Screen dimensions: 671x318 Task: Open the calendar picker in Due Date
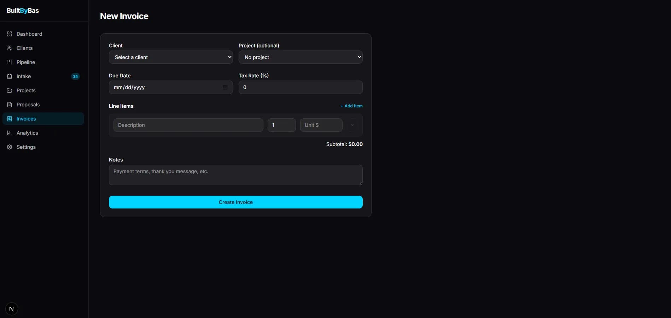coord(225,87)
